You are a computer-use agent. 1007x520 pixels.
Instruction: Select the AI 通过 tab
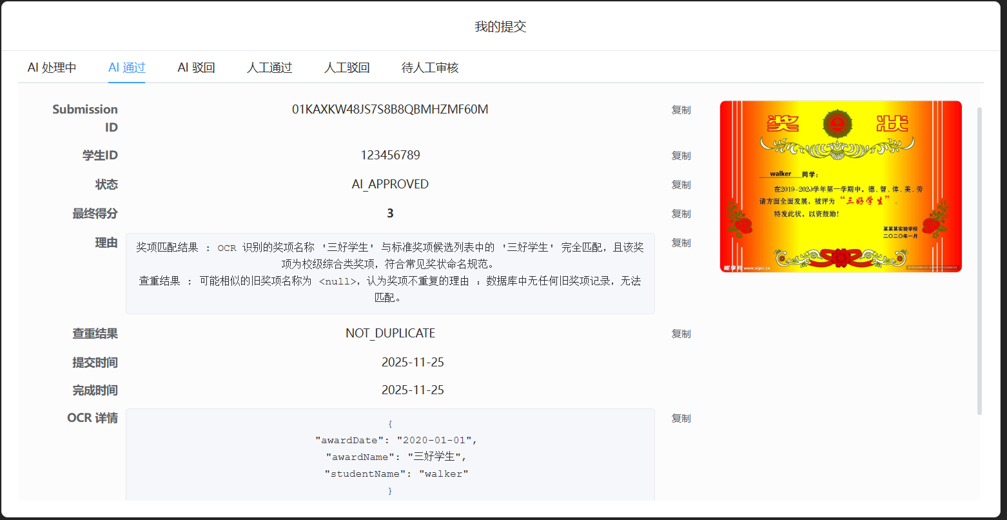127,68
